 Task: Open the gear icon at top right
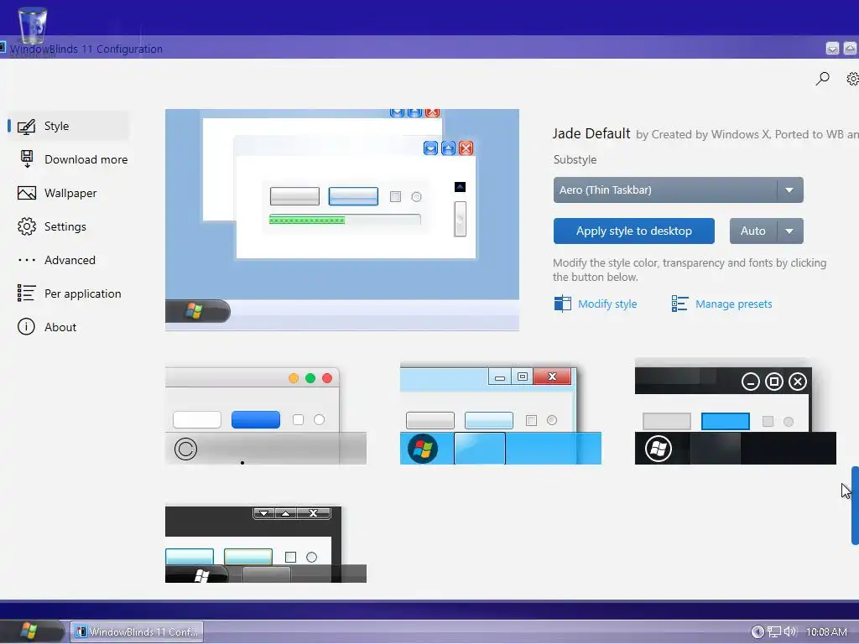pyautogui.click(x=852, y=79)
